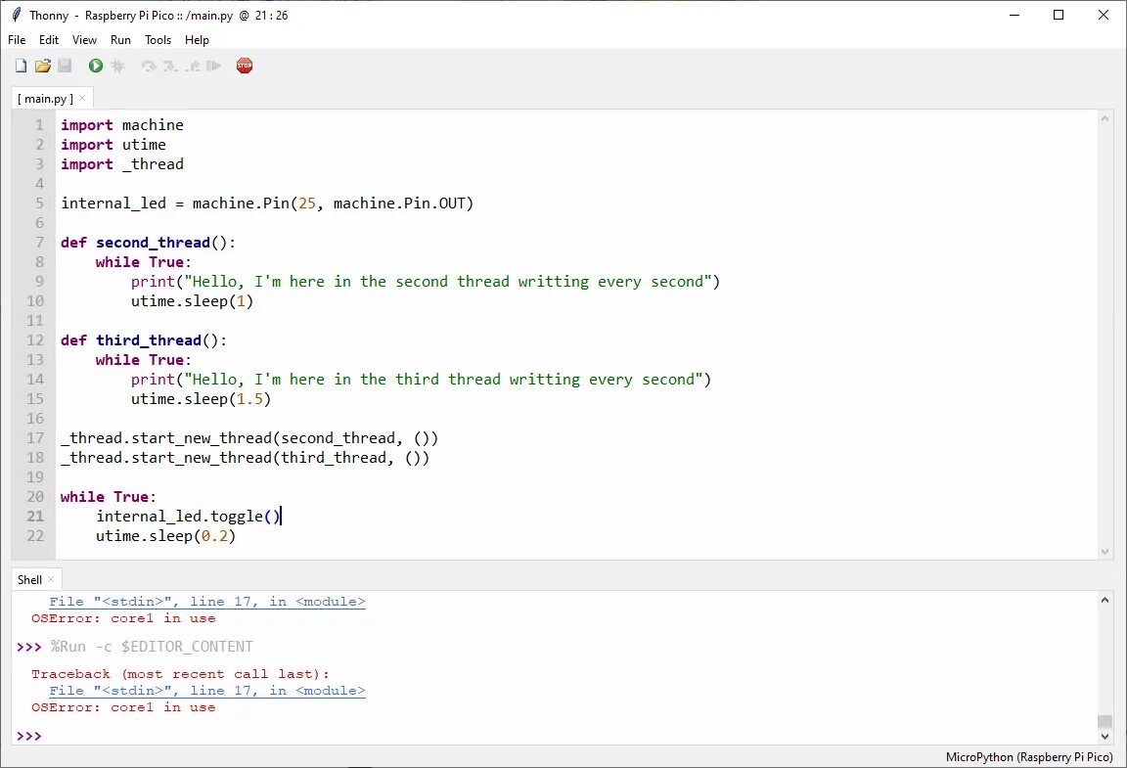Open the View menu
This screenshot has width=1127, height=768.
[84, 40]
